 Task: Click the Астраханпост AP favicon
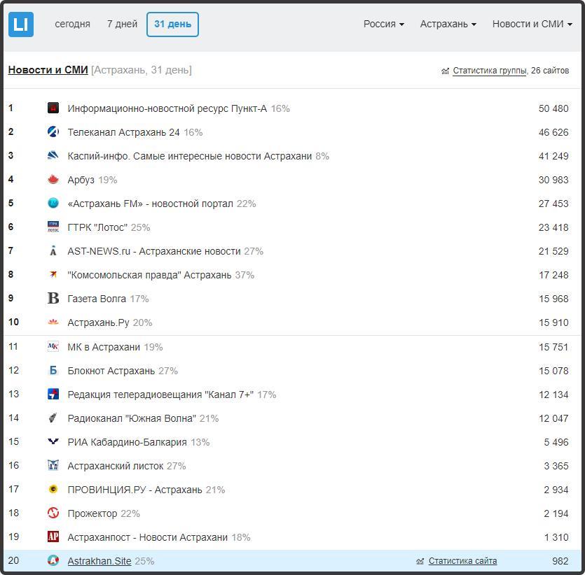pyautogui.click(x=53, y=537)
